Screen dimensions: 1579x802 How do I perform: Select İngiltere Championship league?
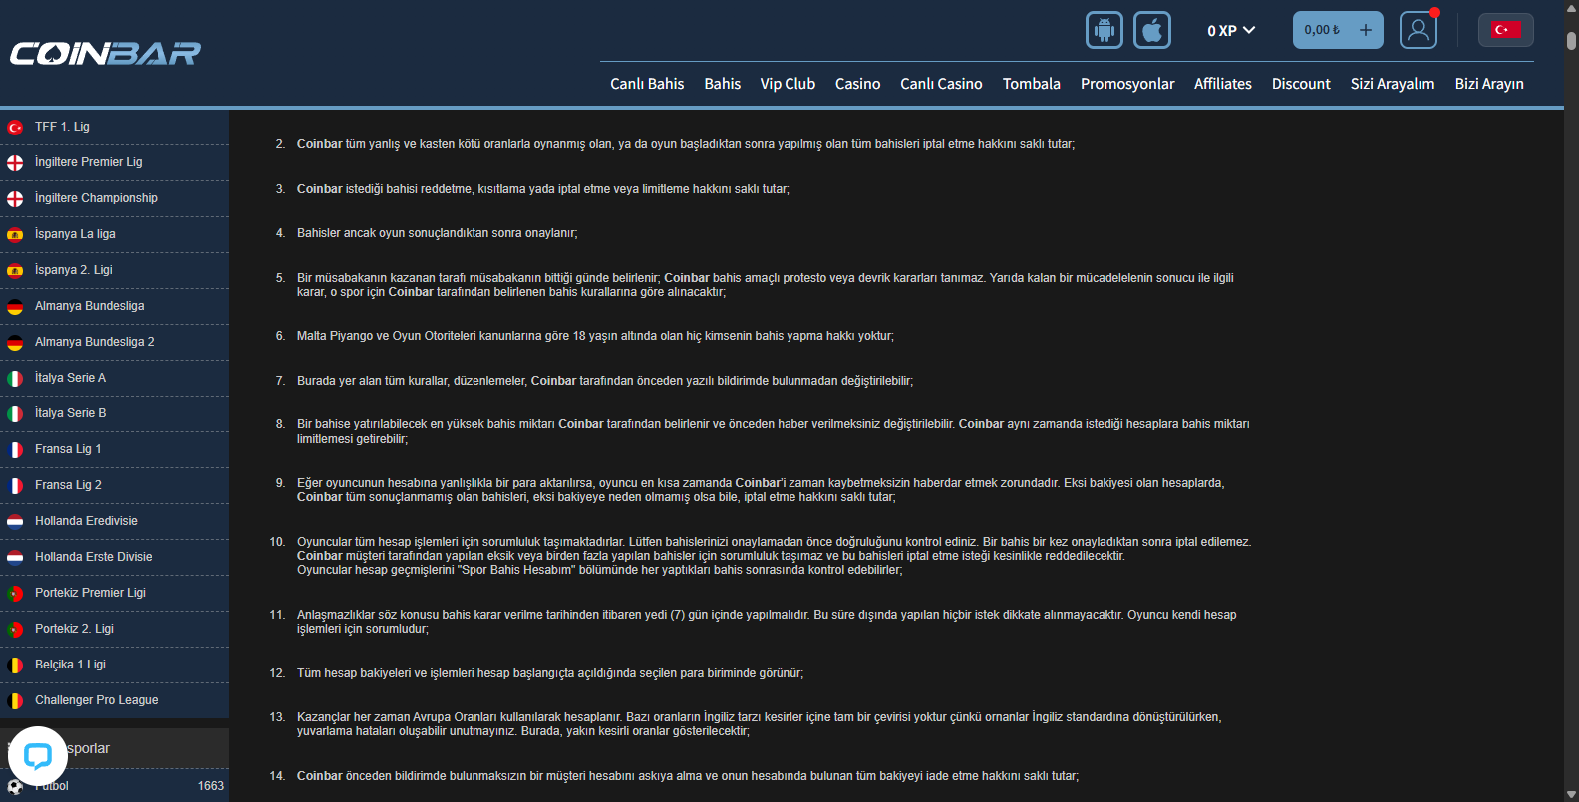click(115, 198)
